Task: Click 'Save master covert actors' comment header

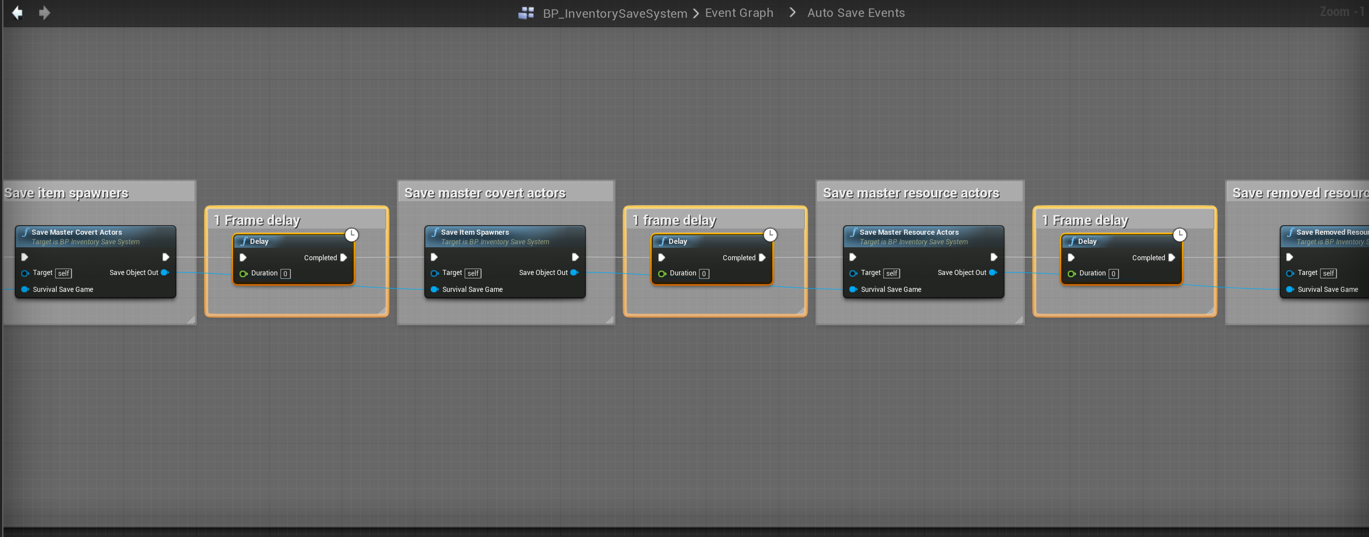Action: click(x=485, y=193)
